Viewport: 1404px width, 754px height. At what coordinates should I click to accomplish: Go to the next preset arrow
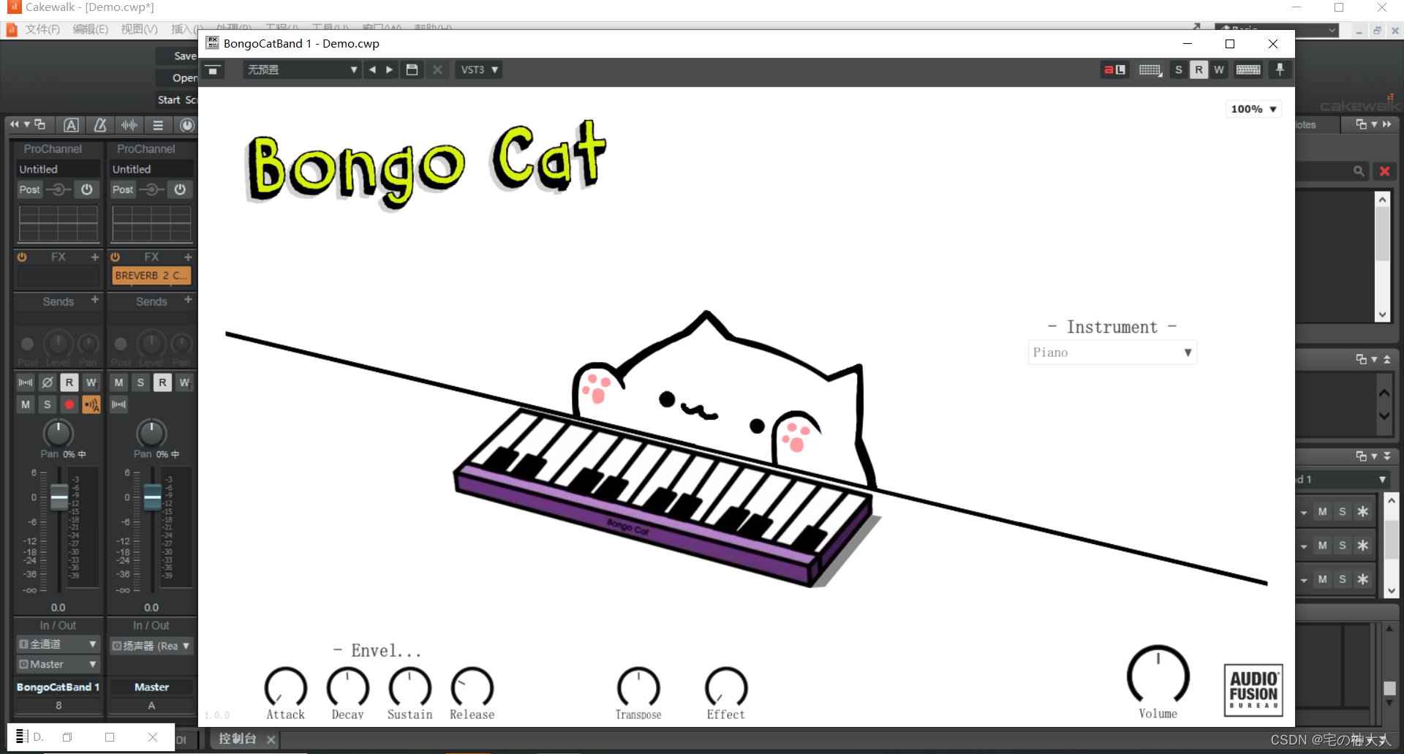coord(389,69)
